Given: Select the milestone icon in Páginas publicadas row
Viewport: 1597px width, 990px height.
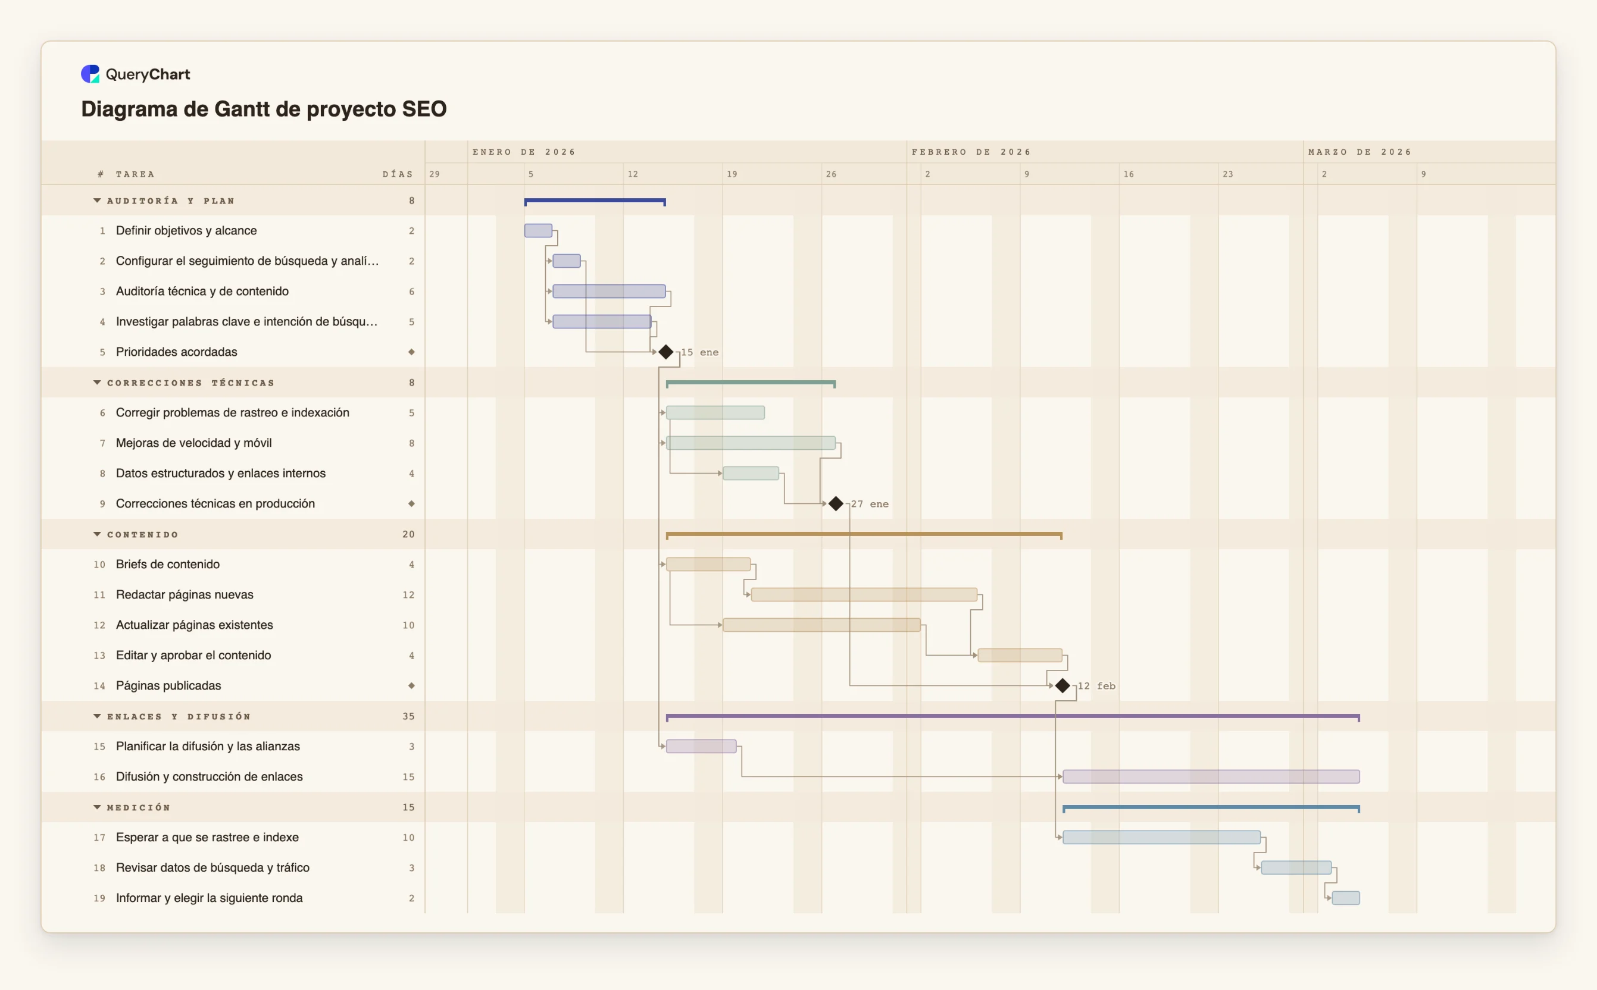Looking at the screenshot, I should (x=411, y=685).
